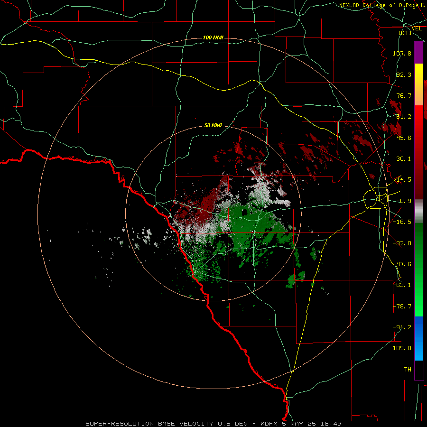Select the -78.7 velocity scale value
Viewport: 427px width, 427px height.
point(402,306)
